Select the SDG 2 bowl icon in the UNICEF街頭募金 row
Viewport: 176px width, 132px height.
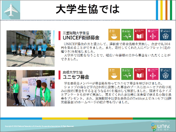pyautogui.click(x=114, y=34)
